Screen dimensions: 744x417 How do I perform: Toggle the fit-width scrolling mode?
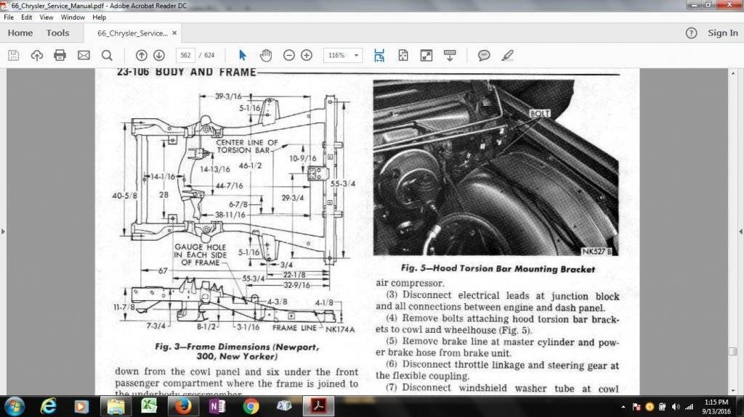(x=379, y=55)
